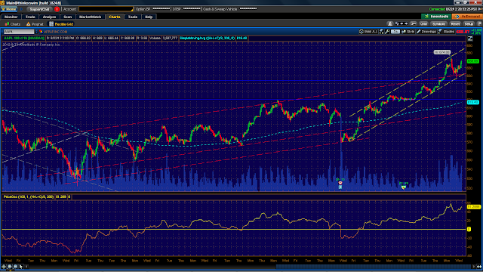Open the Drawings pencil tool menu
The height and width of the screenshot is (272, 483).
(x=426, y=32)
